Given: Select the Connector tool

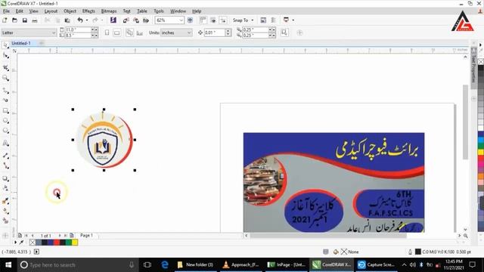Looking at the screenshot, I should 5,165.
